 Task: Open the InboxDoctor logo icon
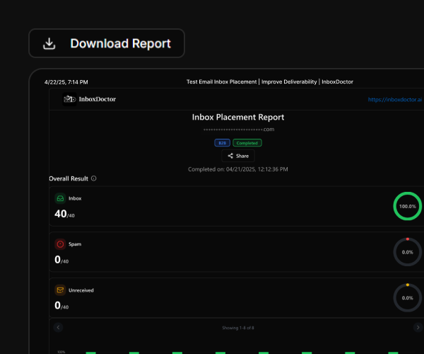[69, 99]
